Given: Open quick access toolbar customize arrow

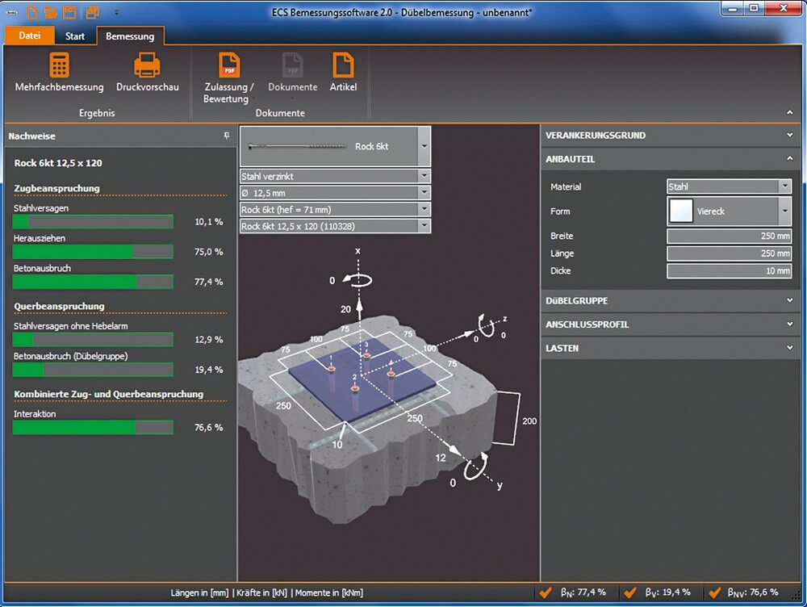Looking at the screenshot, I should tap(117, 12).
